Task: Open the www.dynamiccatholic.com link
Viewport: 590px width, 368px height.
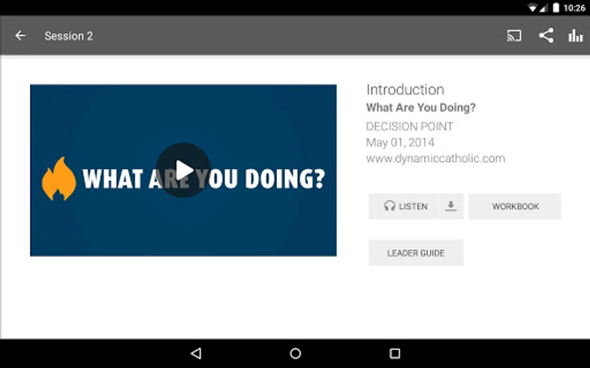Action: pos(435,158)
